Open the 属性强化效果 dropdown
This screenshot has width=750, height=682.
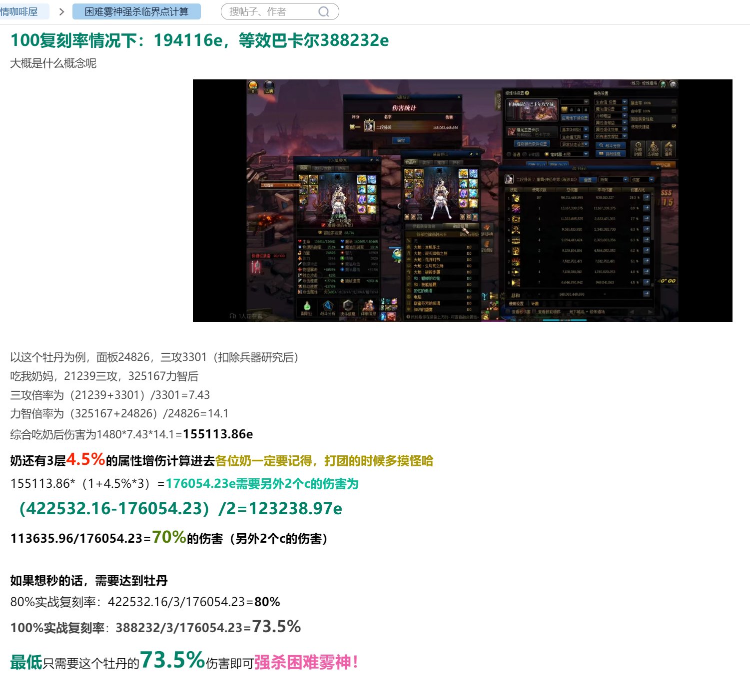(611, 129)
